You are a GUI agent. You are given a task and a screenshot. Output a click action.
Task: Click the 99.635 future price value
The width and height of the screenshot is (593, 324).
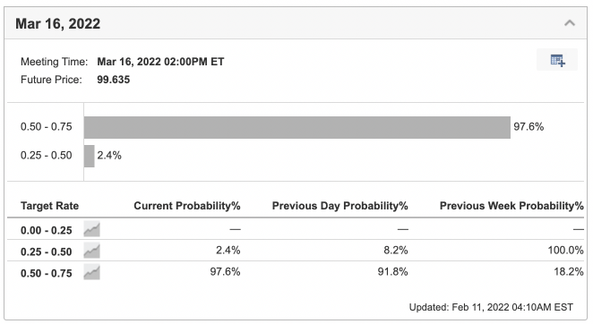click(x=114, y=80)
